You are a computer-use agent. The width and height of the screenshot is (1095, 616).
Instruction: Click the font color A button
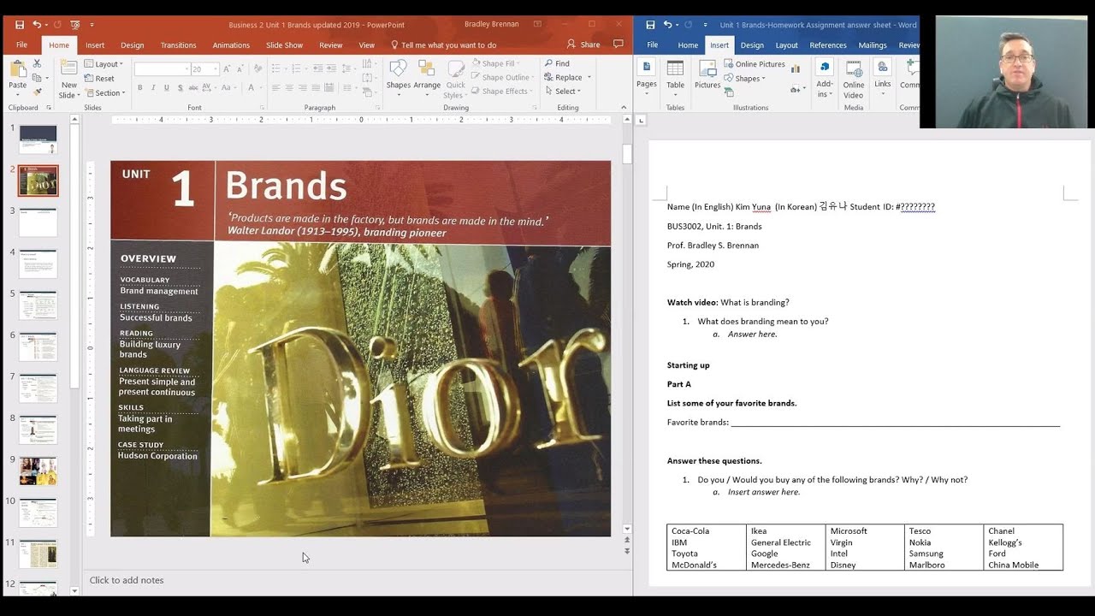(x=252, y=87)
